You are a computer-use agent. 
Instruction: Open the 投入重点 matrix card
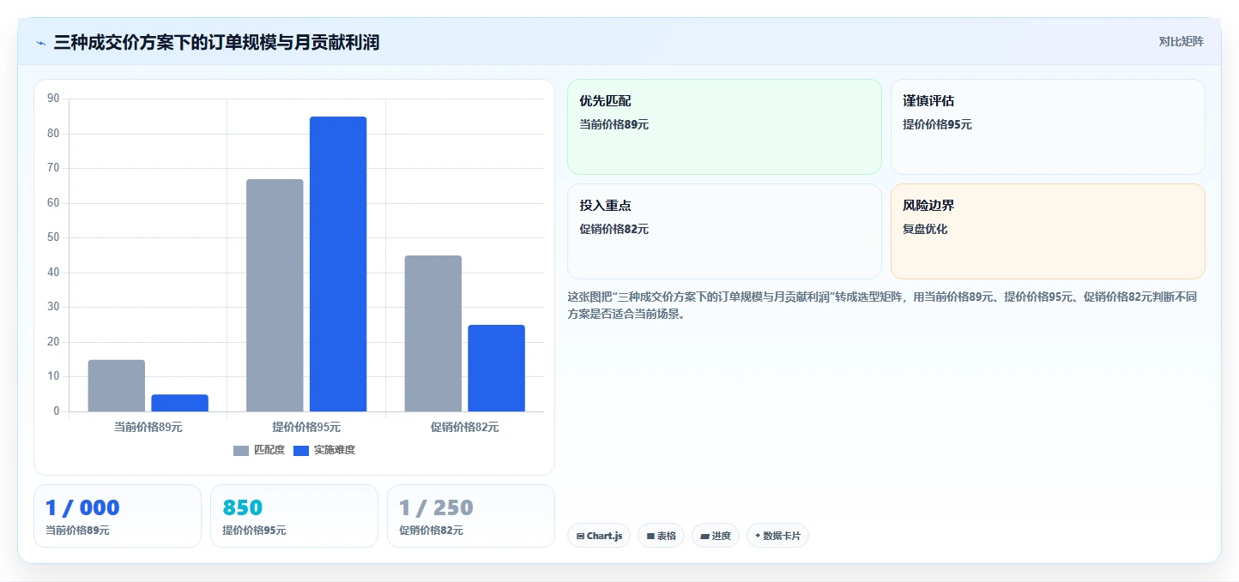[x=724, y=231]
